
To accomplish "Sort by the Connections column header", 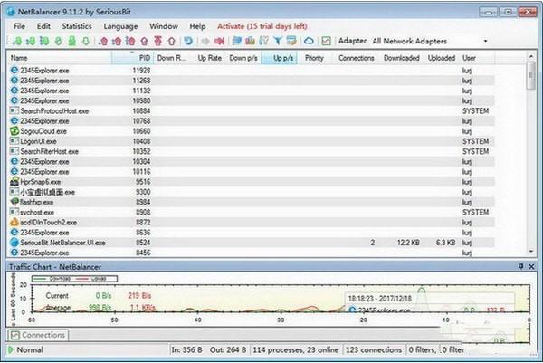I will click(356, 58).
